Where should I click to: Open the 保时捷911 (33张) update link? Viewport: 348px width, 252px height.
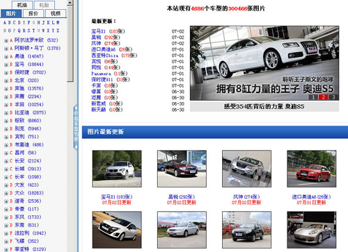pyautogui.click(x=111, y=80)
